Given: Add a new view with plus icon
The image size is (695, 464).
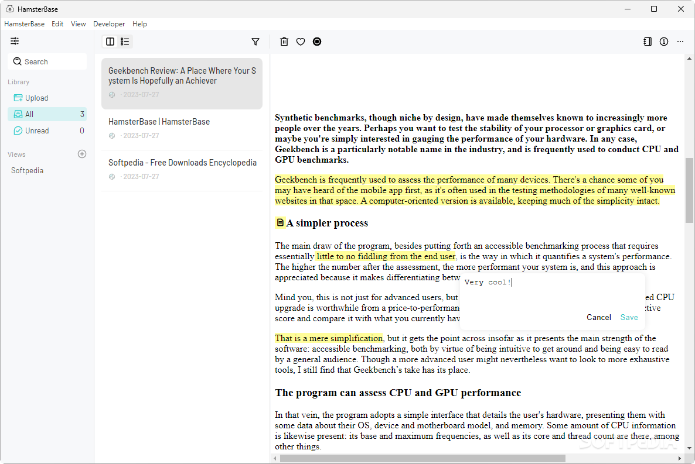Looking at the screenshot, I should (82, 154).
